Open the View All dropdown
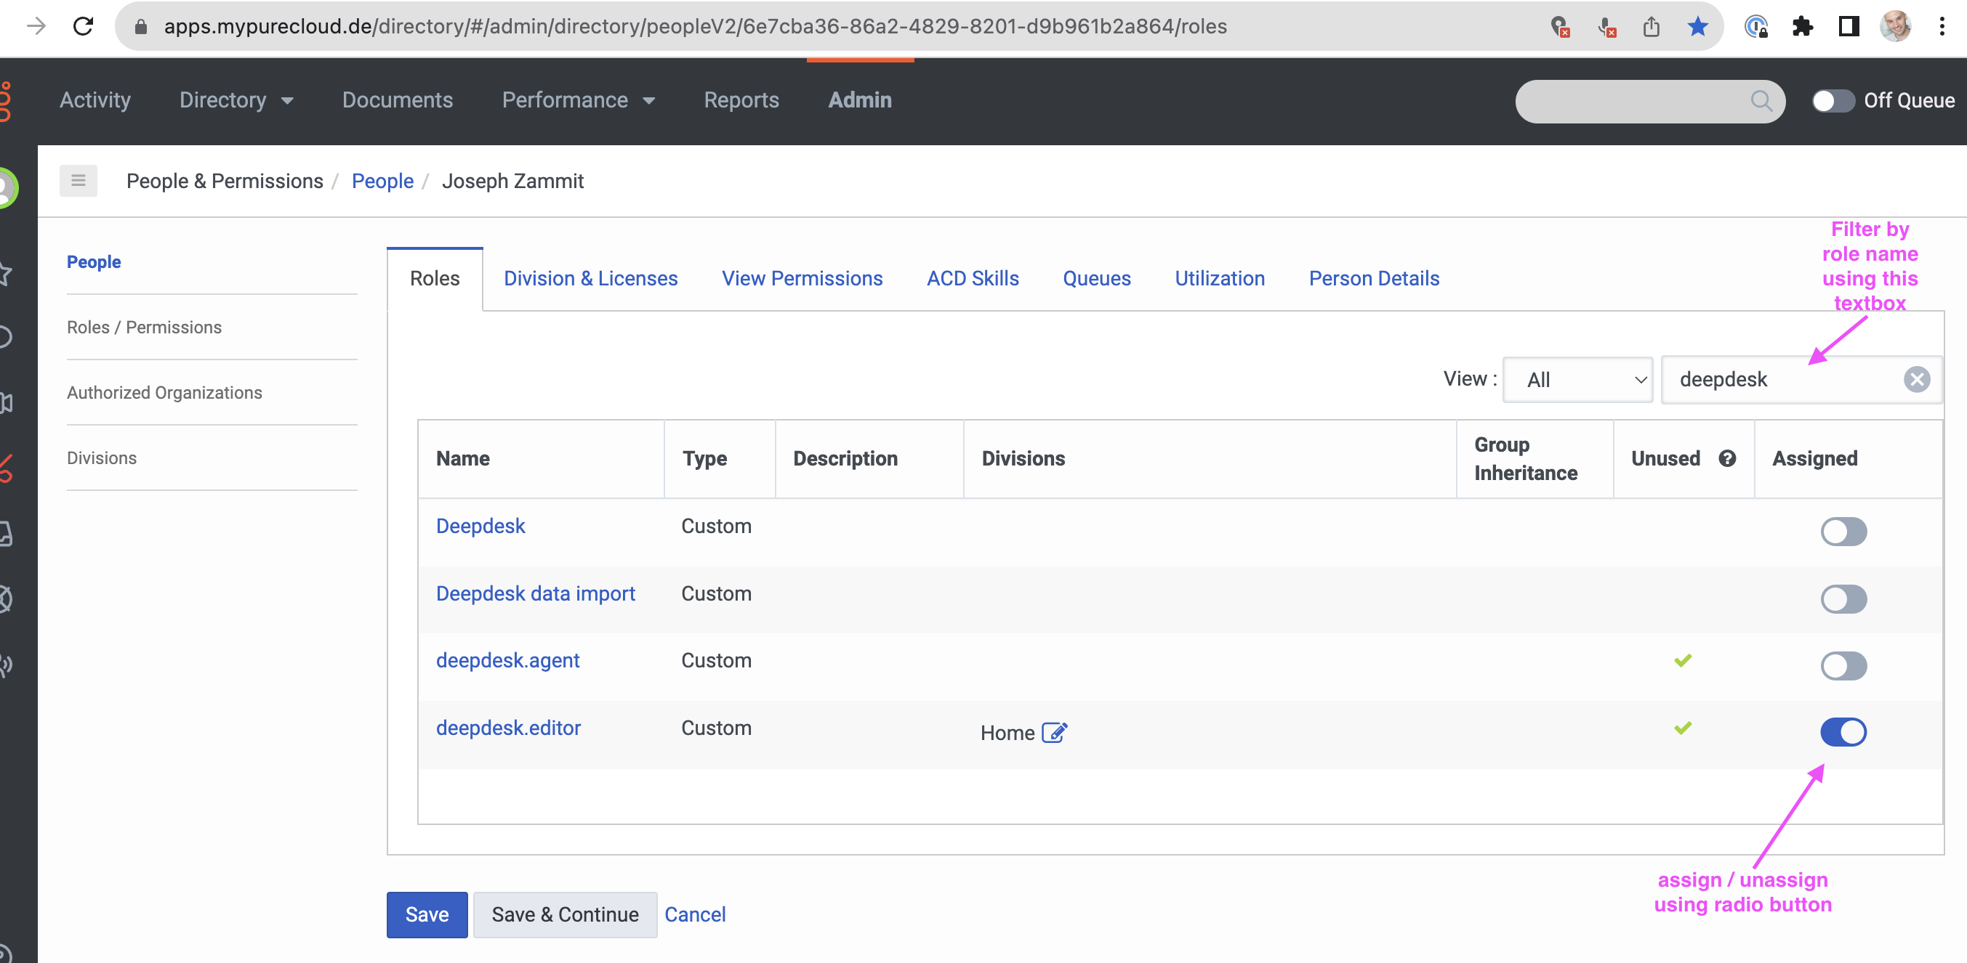 (1577, 379)
